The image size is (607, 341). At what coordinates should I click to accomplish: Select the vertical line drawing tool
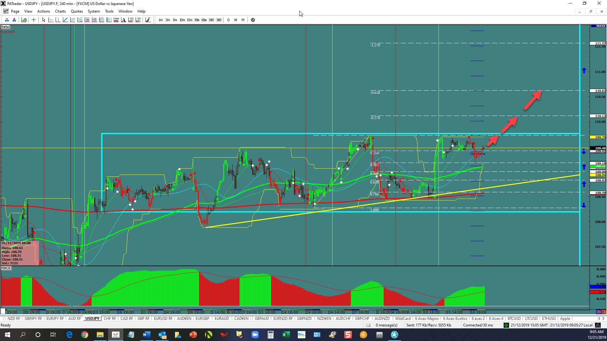58,20
